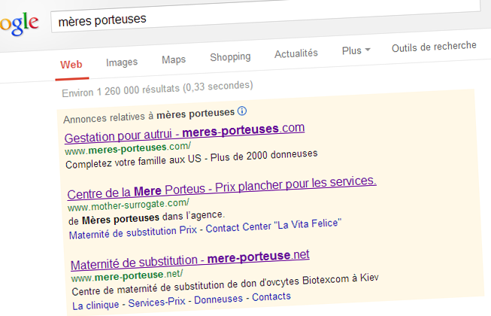Screen dimensions: 491x316
Task: Click the ad info icon beside Annonces
Action: coord(242,111)
